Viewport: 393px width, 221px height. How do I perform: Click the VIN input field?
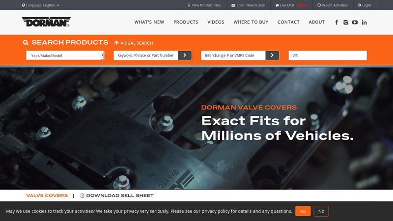coord(328,55)
